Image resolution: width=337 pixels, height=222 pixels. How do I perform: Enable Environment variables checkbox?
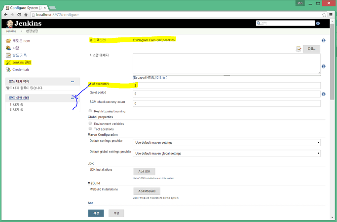pos(90,124)
